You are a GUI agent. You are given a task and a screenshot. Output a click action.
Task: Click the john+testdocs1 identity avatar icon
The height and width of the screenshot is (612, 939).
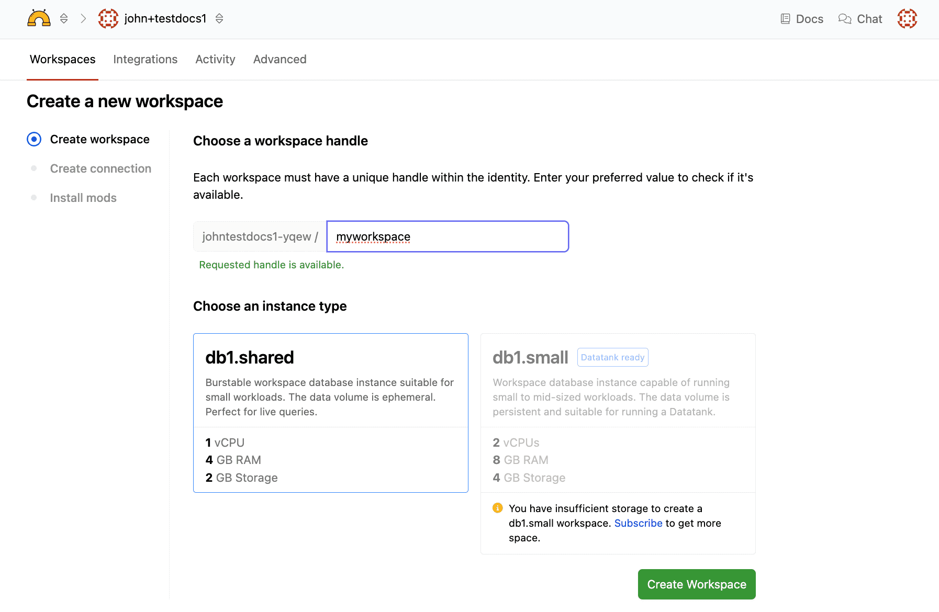[108, 19]
